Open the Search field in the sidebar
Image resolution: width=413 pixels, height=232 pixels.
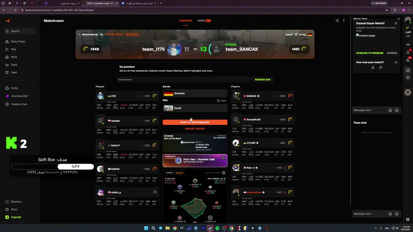pos(20,31)
